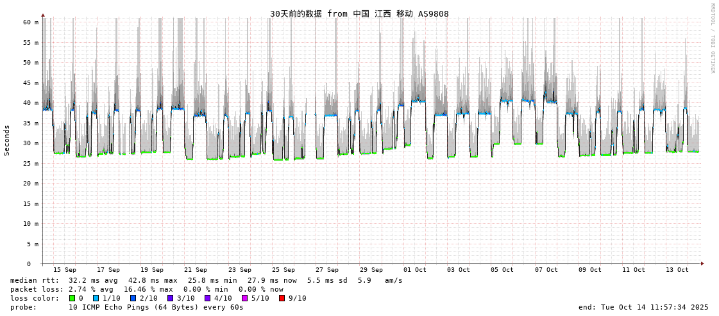719x316 pixels.
Task: Click the 13 Oct date marker
Action: point(677,270)
